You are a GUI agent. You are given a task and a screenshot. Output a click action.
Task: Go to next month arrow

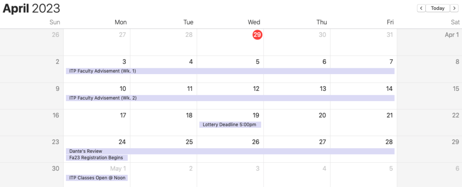pyautogui.click(x=454, y=8)
